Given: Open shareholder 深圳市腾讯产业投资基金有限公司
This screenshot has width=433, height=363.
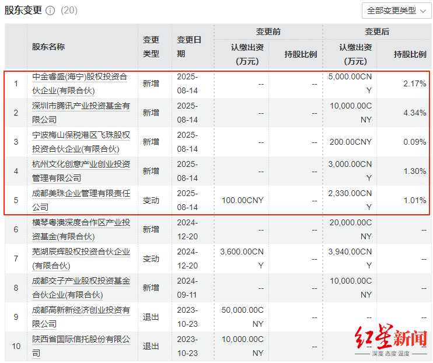Looking at the screenshot, I should tap(81, 113).
